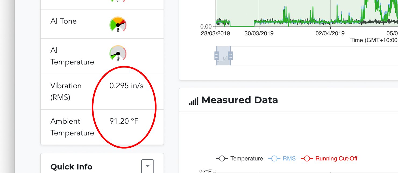Viewport: 398px width, 173px height.
Task: Hide the Running Cut-Off legend series
Action: pos(329,158)
